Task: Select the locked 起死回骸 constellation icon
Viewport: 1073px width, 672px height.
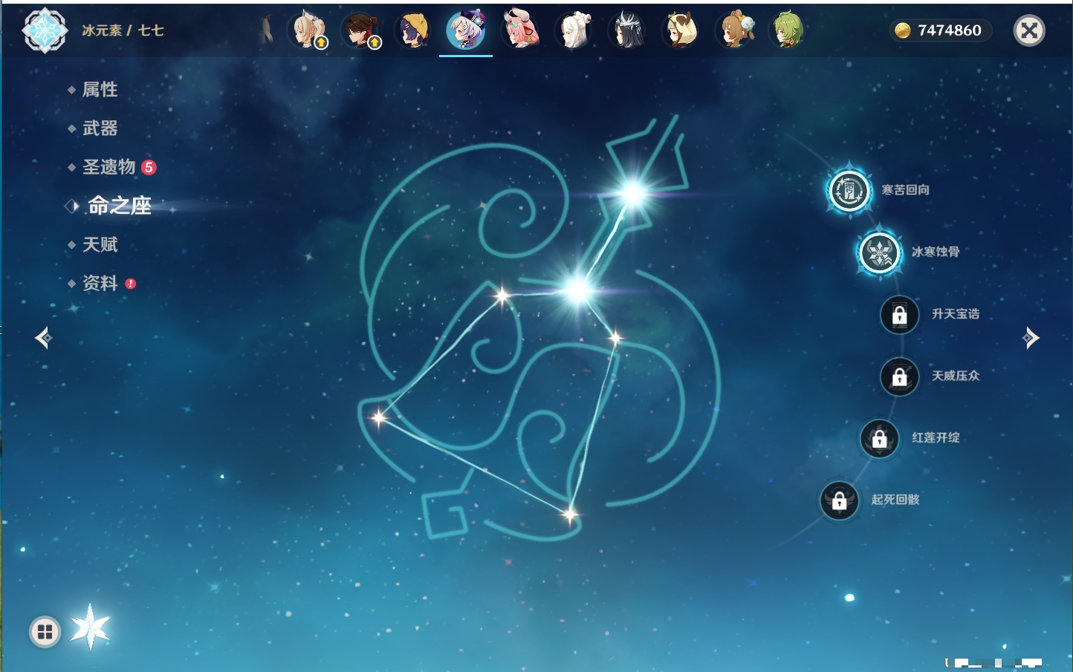Action: (x=839, y=500)
